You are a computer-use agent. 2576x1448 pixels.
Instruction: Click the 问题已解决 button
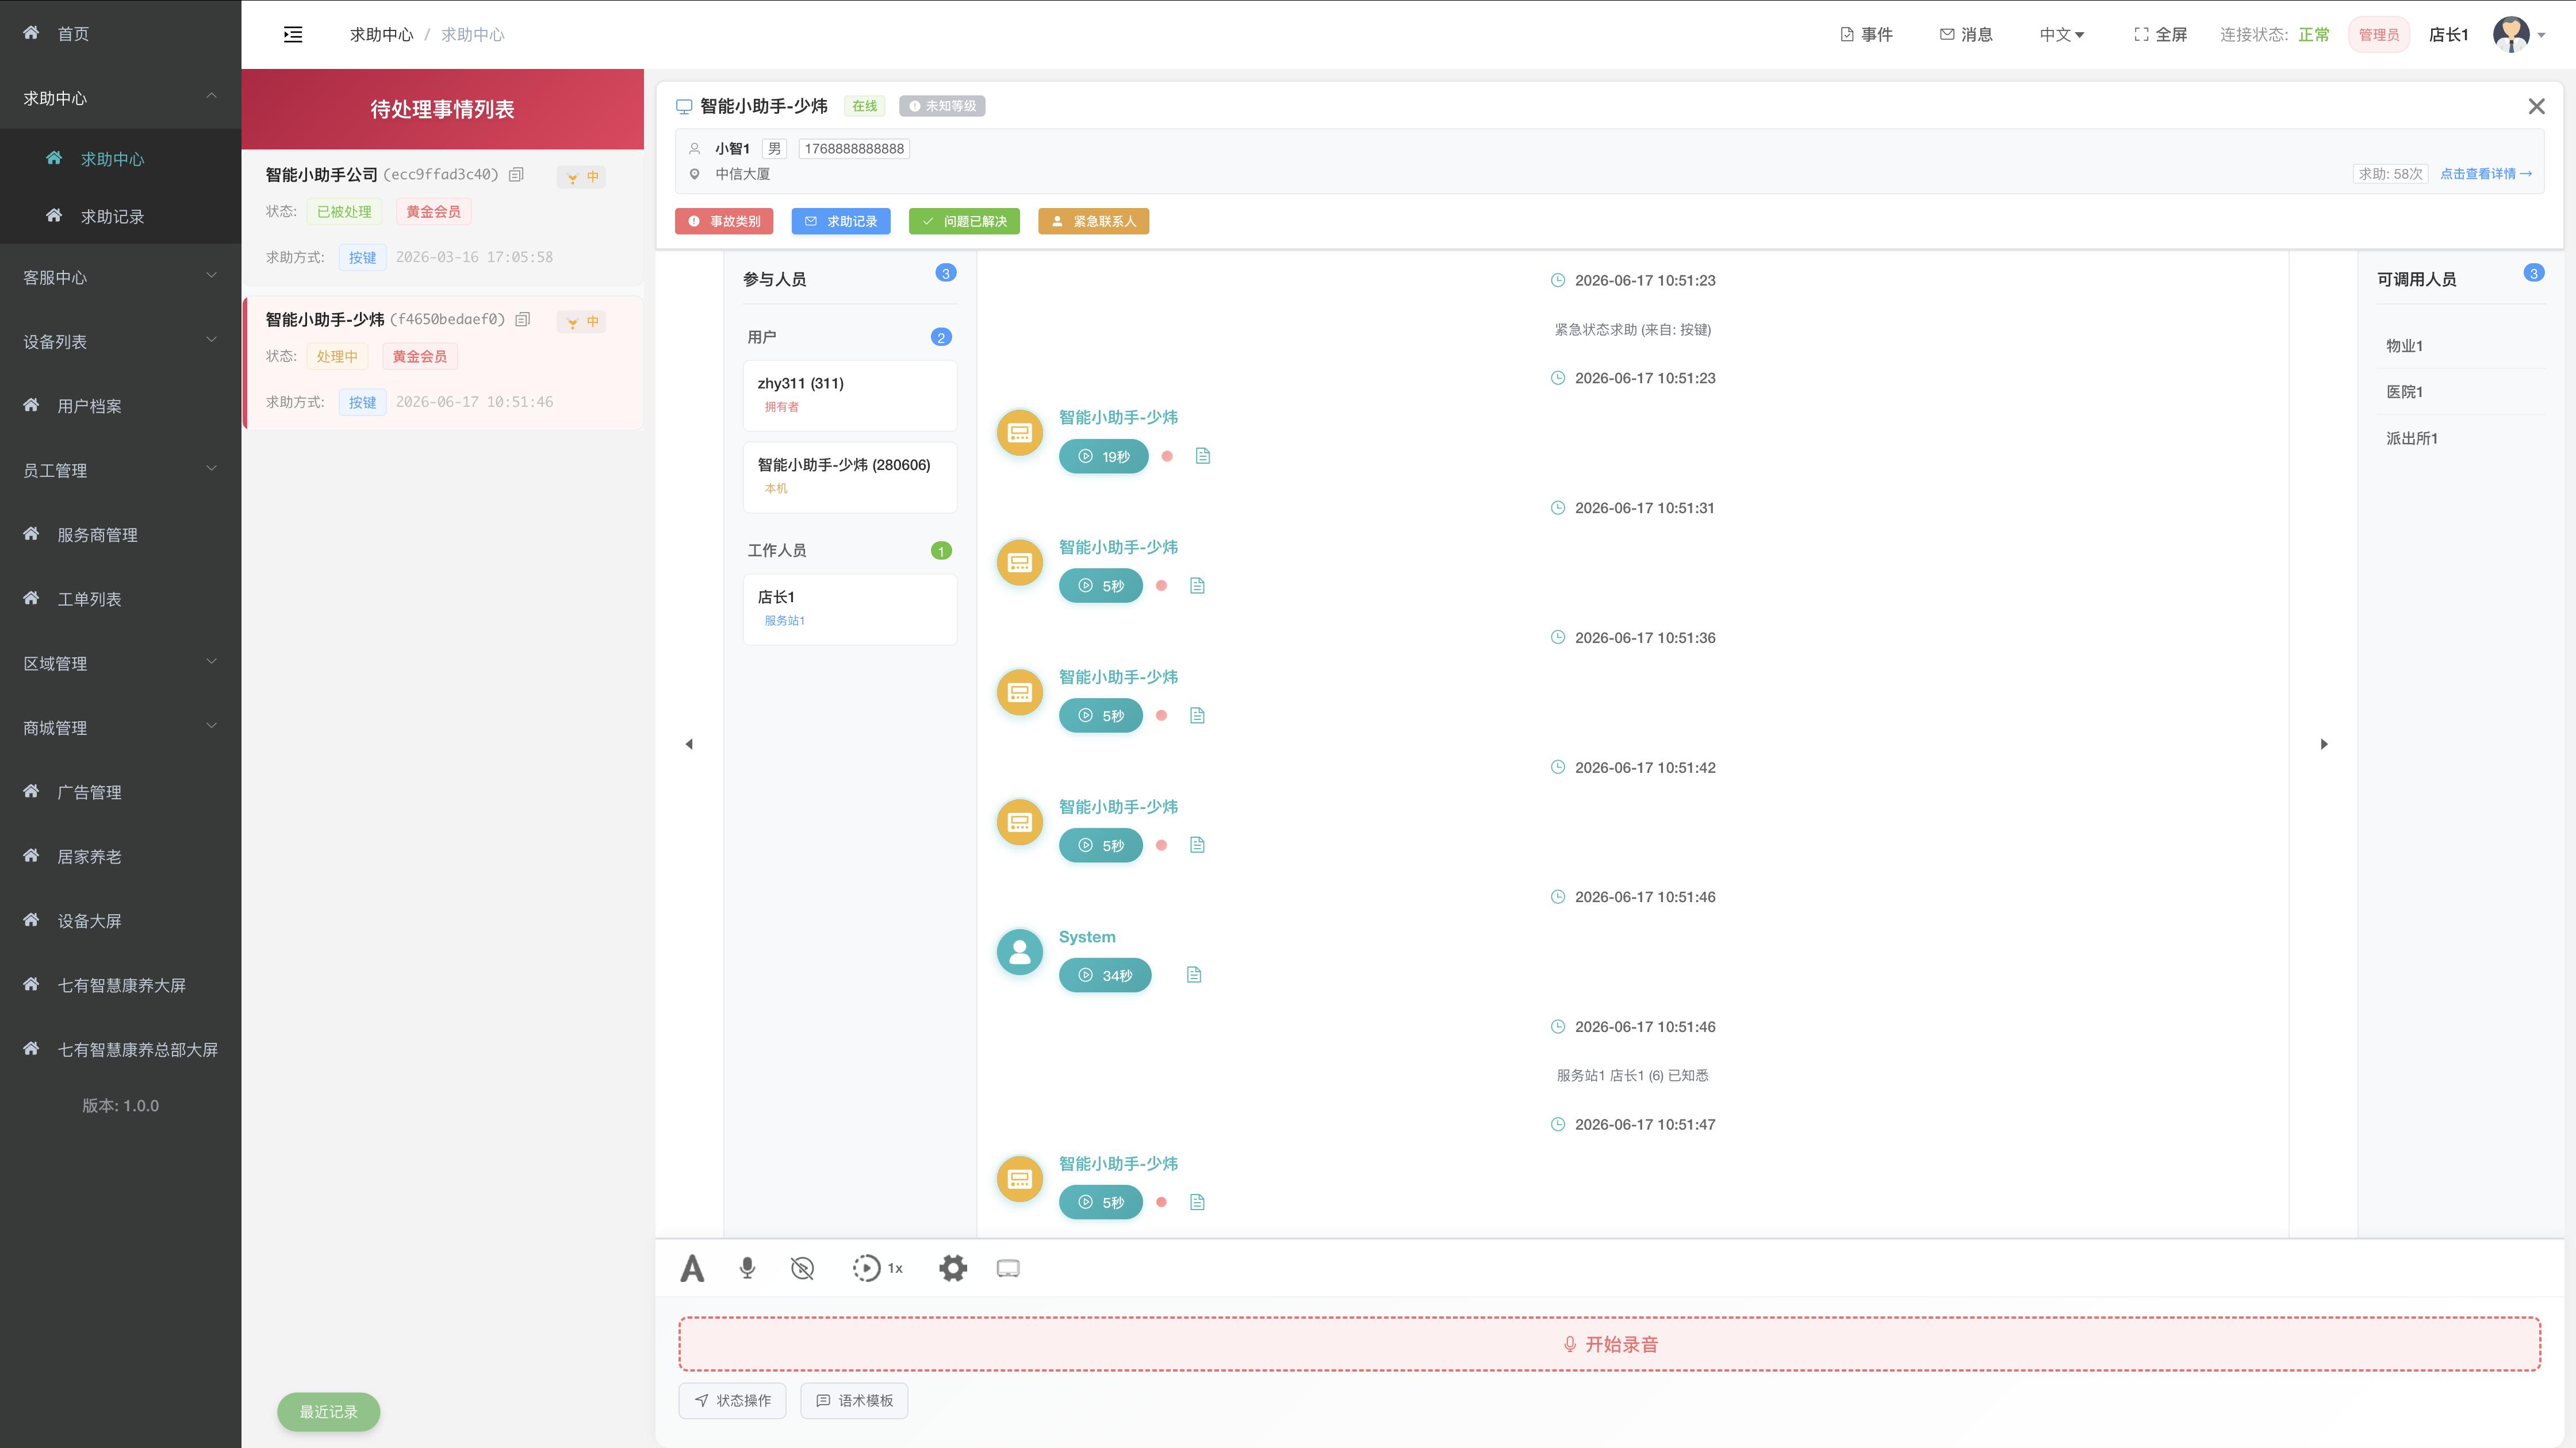(x=964, y=221)
